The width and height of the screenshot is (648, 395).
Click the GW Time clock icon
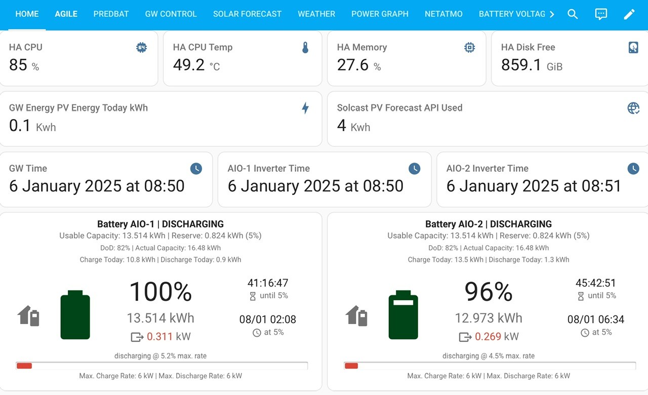196,169
